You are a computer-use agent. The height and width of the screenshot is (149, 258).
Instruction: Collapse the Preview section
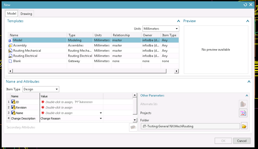coord(247,21)
